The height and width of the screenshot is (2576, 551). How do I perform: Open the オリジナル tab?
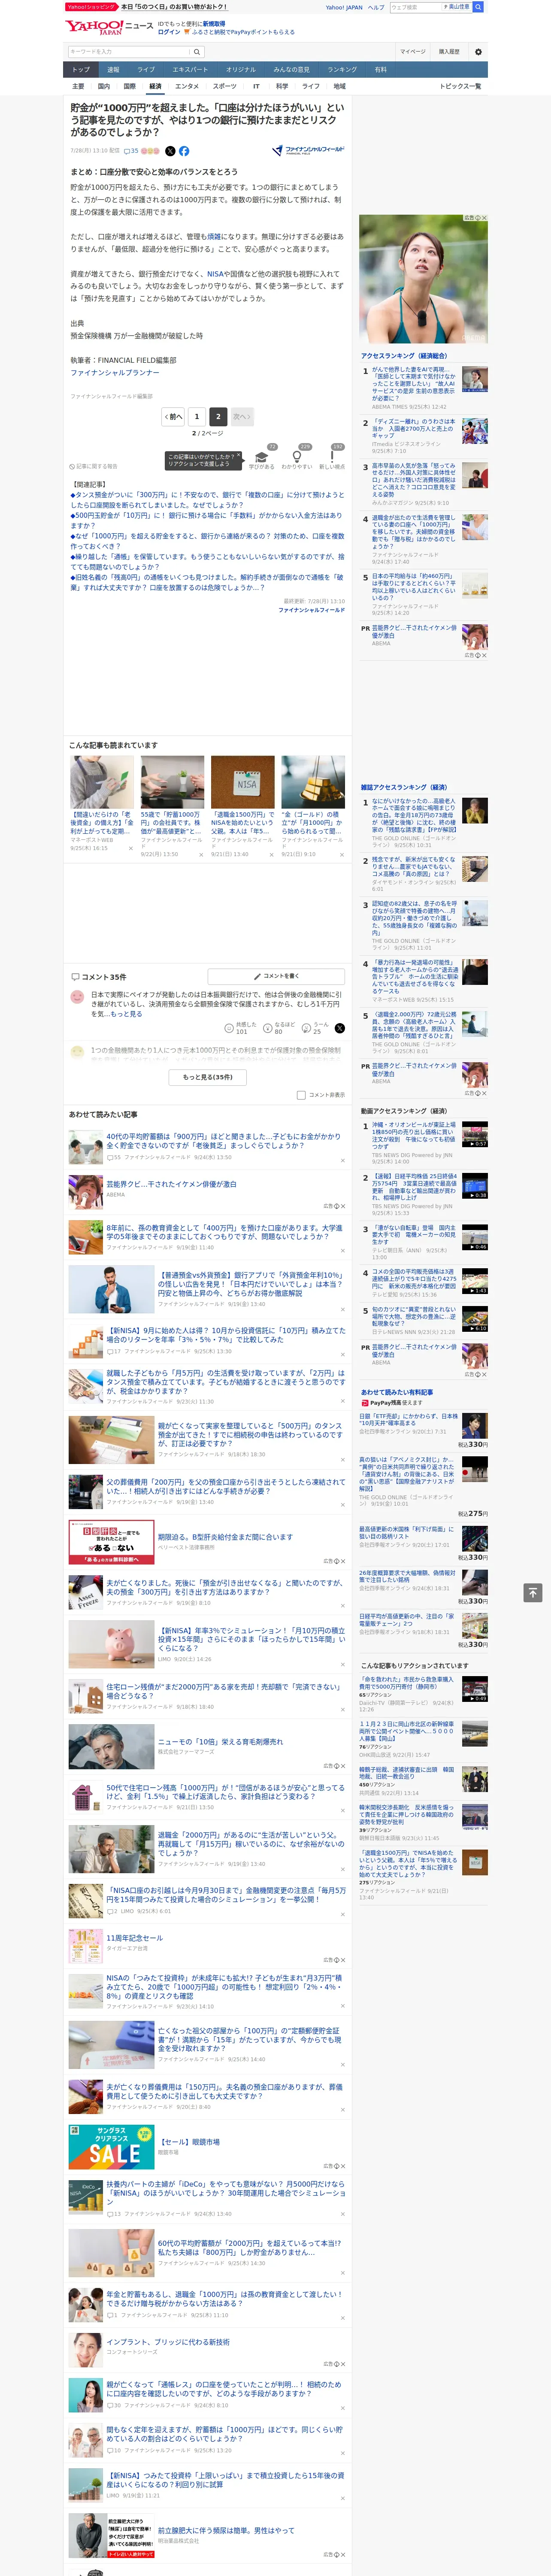coord(241,70)
